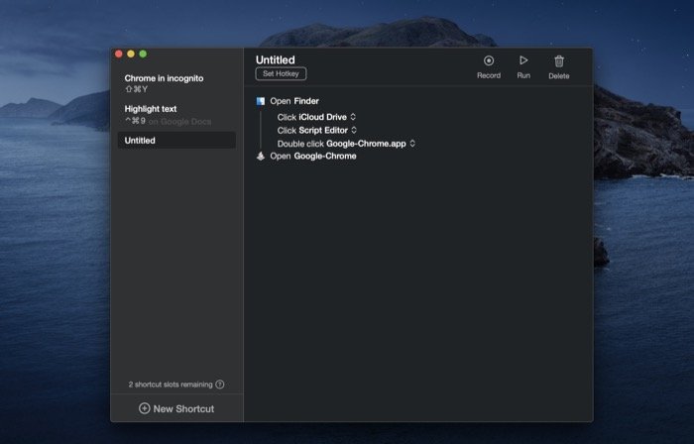Image resolution: width=694 pixels, height=444 pixels.
Task: Click the 2 shortcut slots remaining text
Action: [x=171, y=385]
